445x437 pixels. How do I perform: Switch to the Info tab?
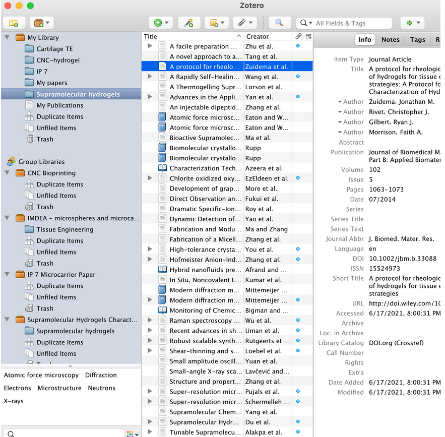[365, 40]
